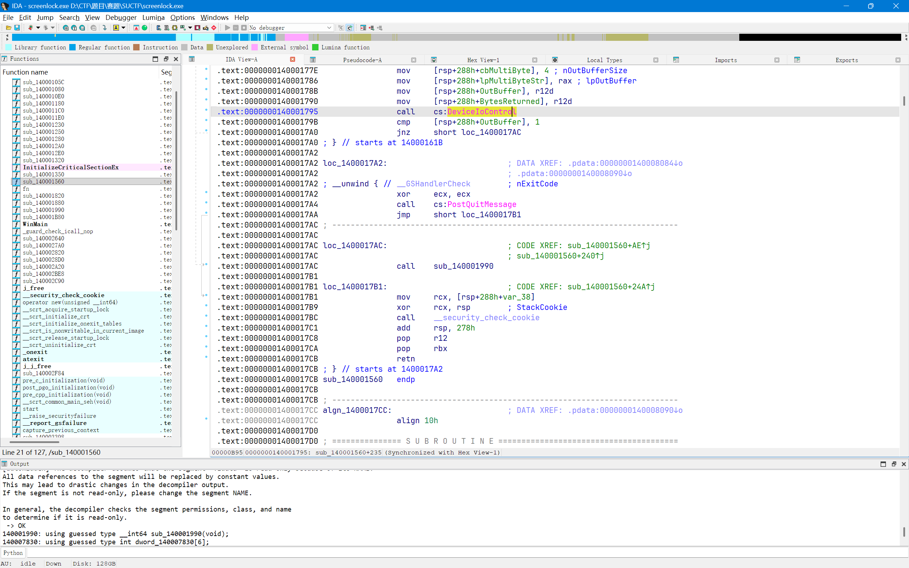Click the Save database icon
Image resolution: width=909 pixels, height=568 pixels.
(x=17, y=28)
